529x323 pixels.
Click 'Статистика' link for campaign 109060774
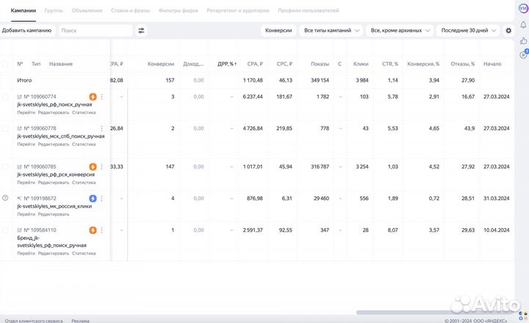point(84,113)
